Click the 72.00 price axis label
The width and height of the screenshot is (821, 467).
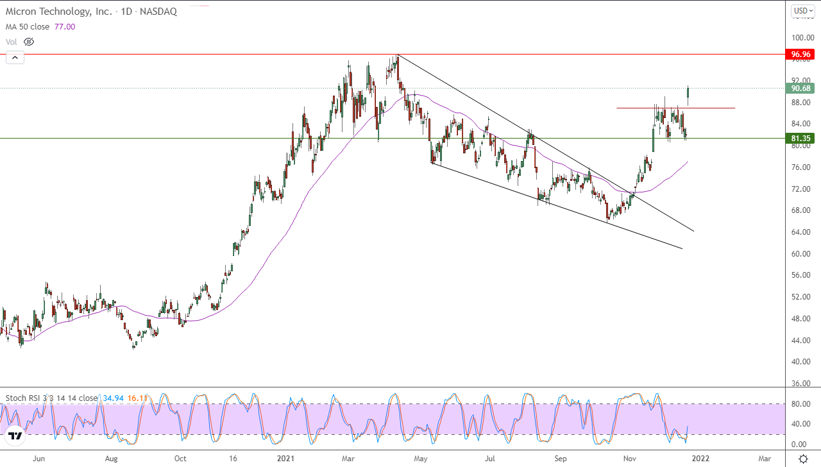click(x=801, y=189)
